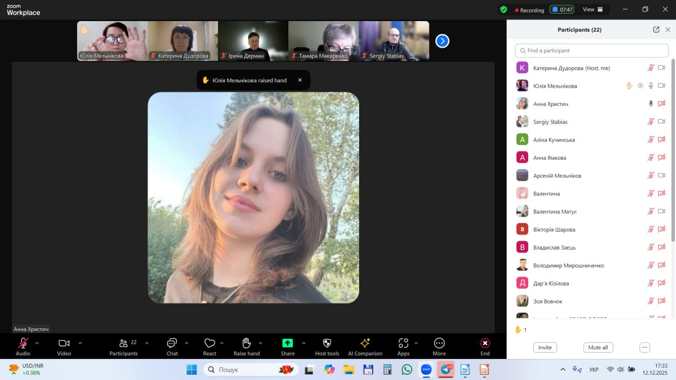Pop out the Participants panel

point(656,30)
